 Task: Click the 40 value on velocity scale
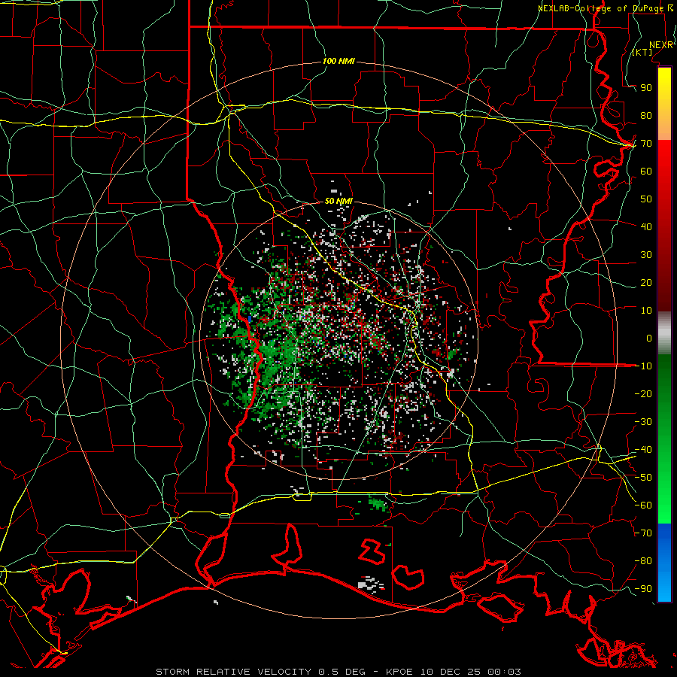point(646,227)
